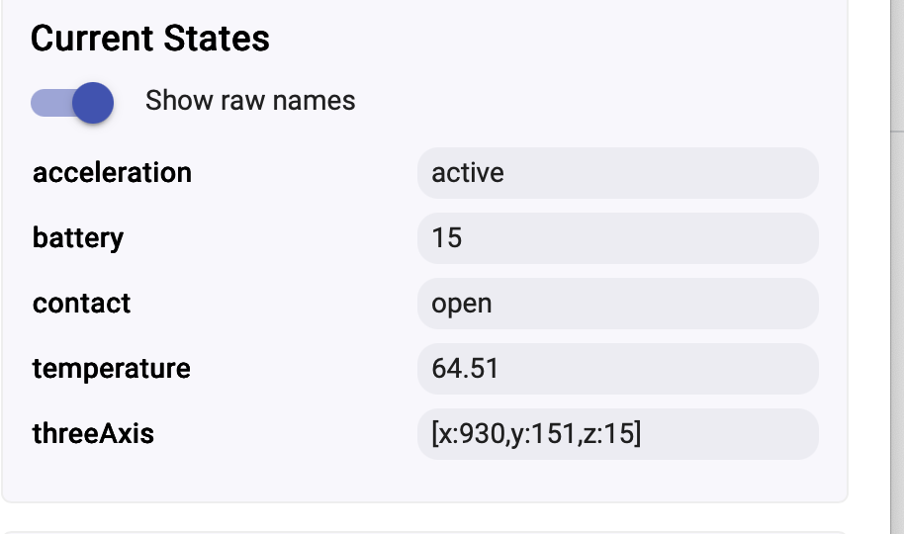Click the z:15 reading in threeAxis value
This screenshot has height=534, width=904.
614,434
